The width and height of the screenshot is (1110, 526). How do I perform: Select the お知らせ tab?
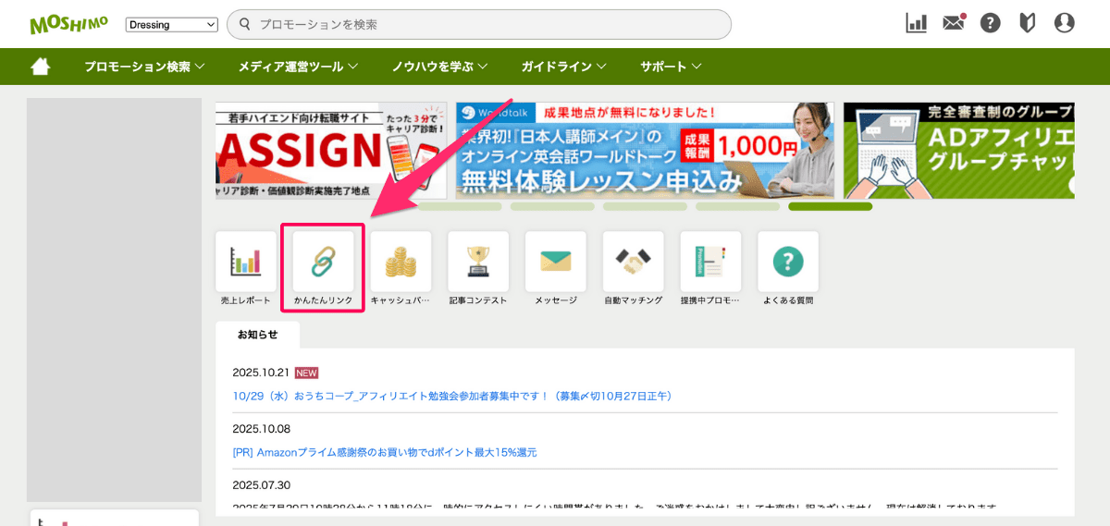[257, 335]
